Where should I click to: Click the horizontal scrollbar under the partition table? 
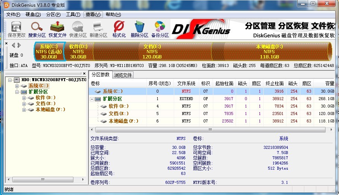click(x=211, y=130)
